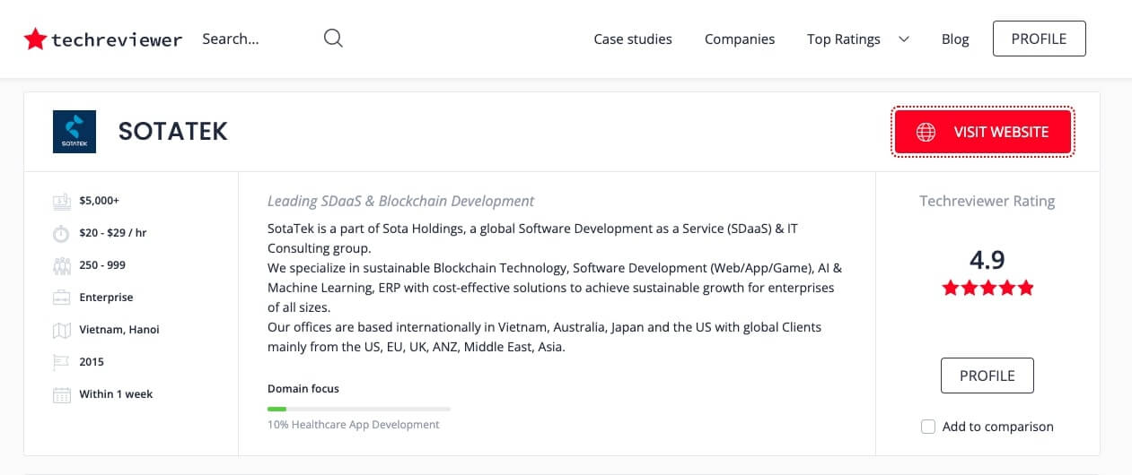The width and height of the screenshot is (1132, 475).
Task: Open the Top Ratings menu item
Action: click(x=844, y=39)
